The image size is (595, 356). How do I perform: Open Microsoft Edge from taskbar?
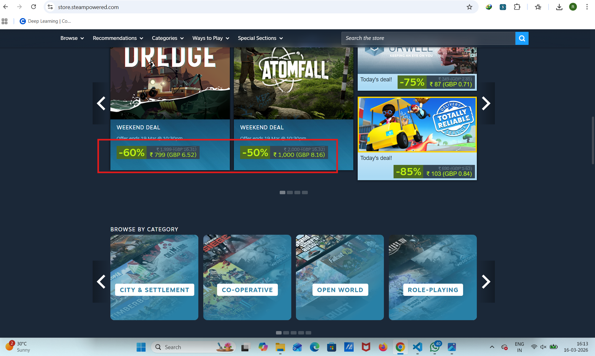pyautogui.click(x=314, y=347)
